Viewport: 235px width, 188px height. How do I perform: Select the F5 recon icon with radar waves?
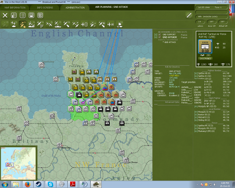coord(40,24)
